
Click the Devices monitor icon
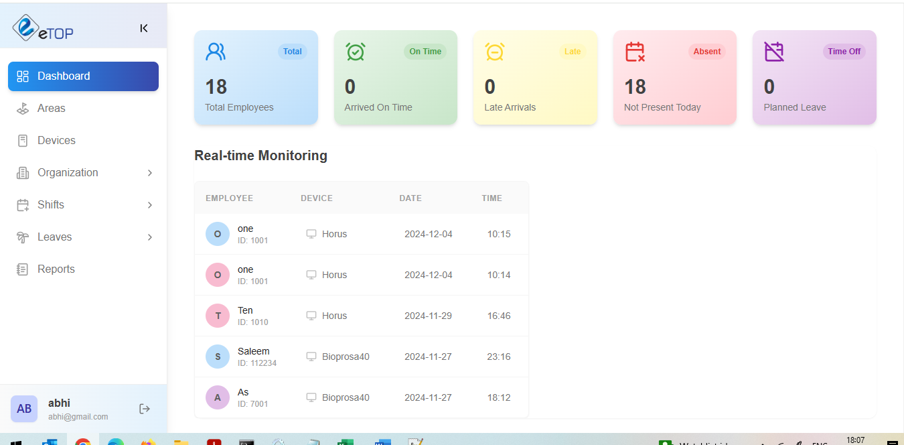(x=23, y=140)
